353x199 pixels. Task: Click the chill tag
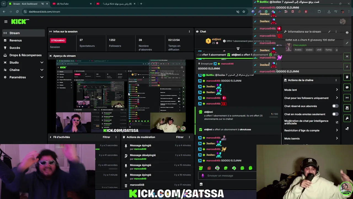[x=319, y=50]
